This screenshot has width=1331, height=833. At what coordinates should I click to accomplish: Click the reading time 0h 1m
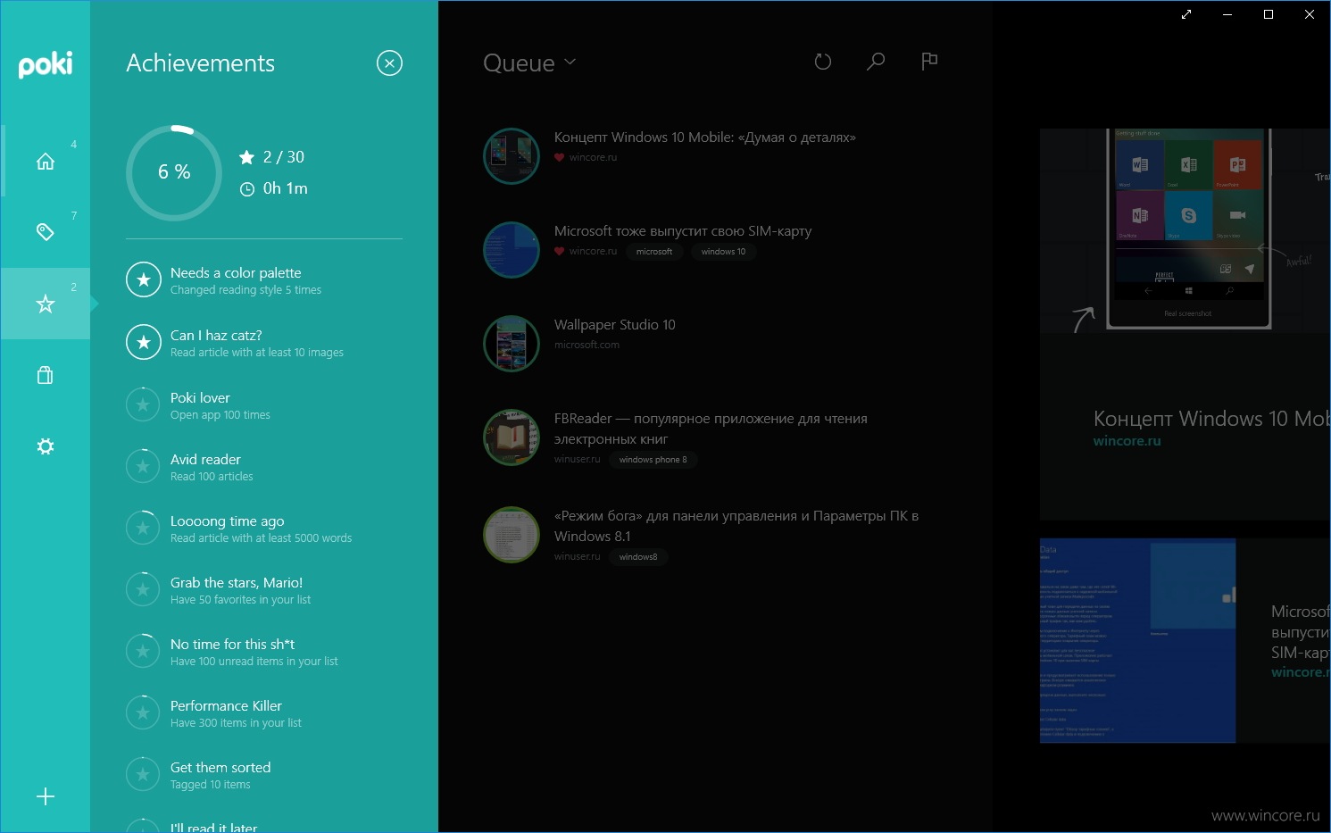[274, 188]
